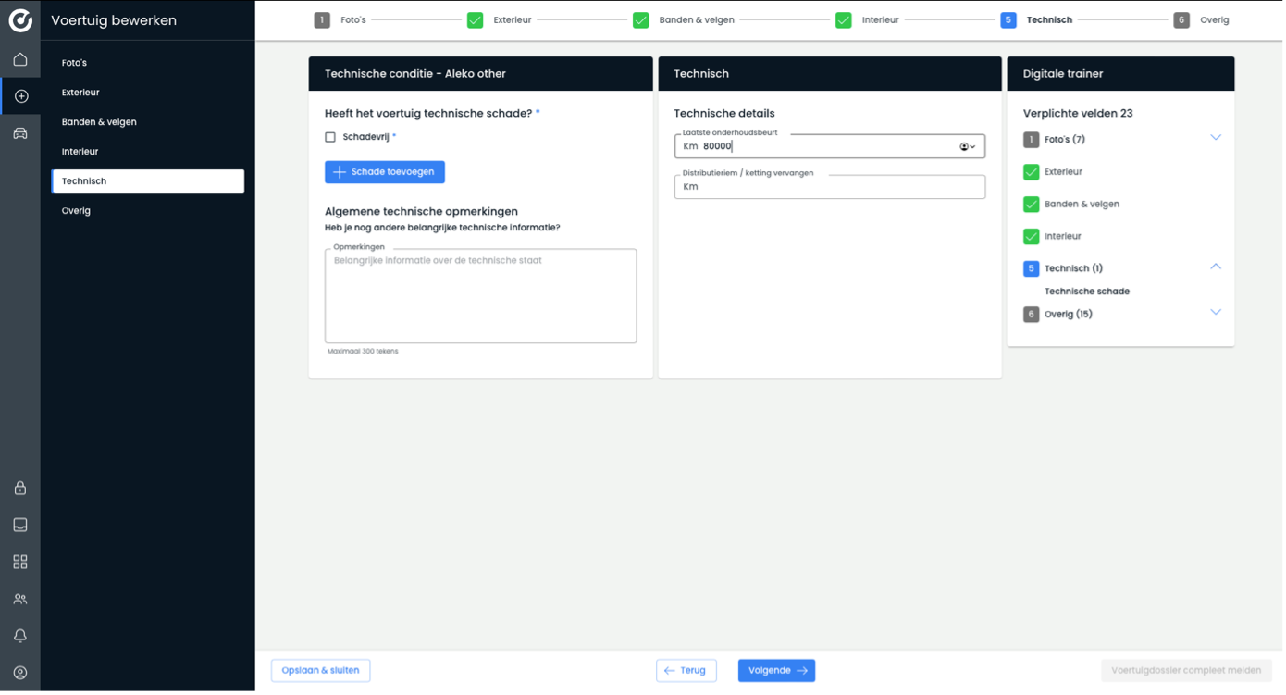
Task: Click step 1 Foto's number badge
Action: coord(322,20)
